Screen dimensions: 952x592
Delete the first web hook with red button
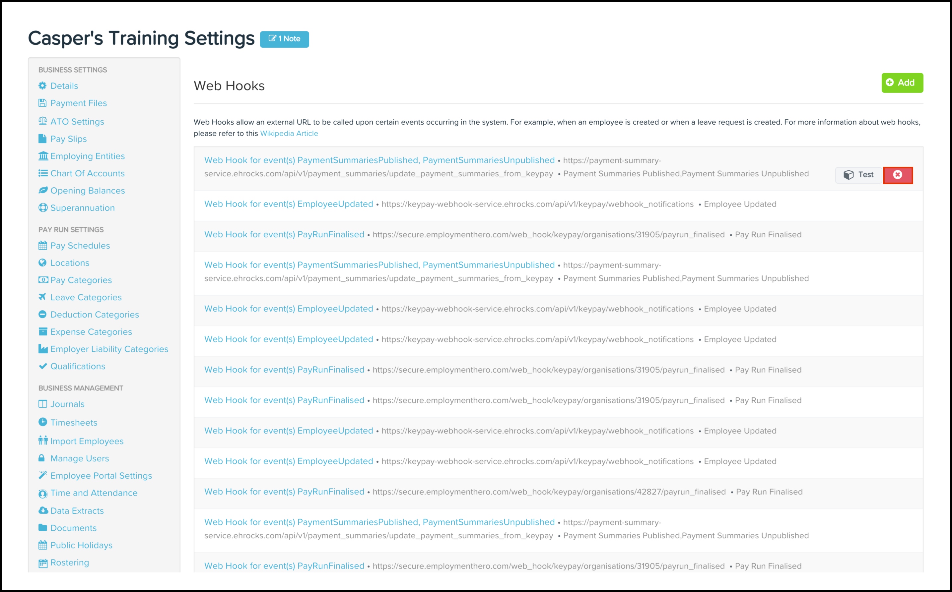pos(898,175)
